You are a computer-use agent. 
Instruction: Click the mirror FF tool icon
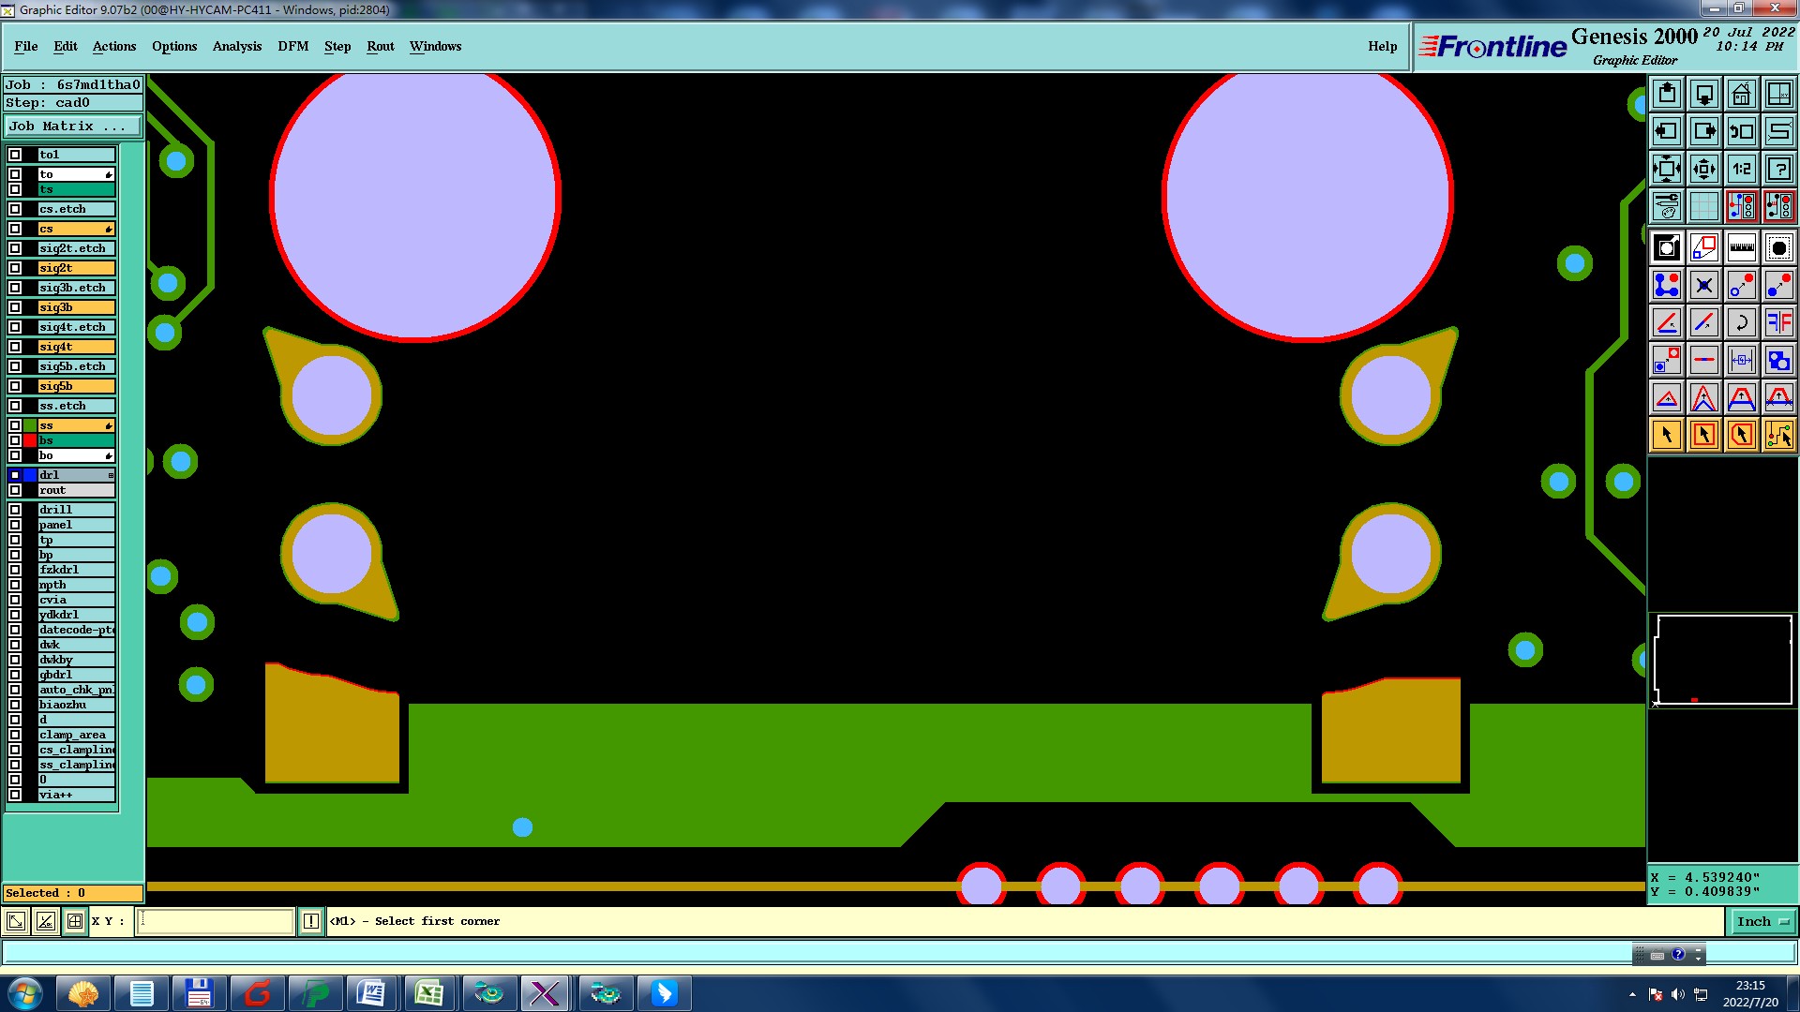coord(1778,323)
